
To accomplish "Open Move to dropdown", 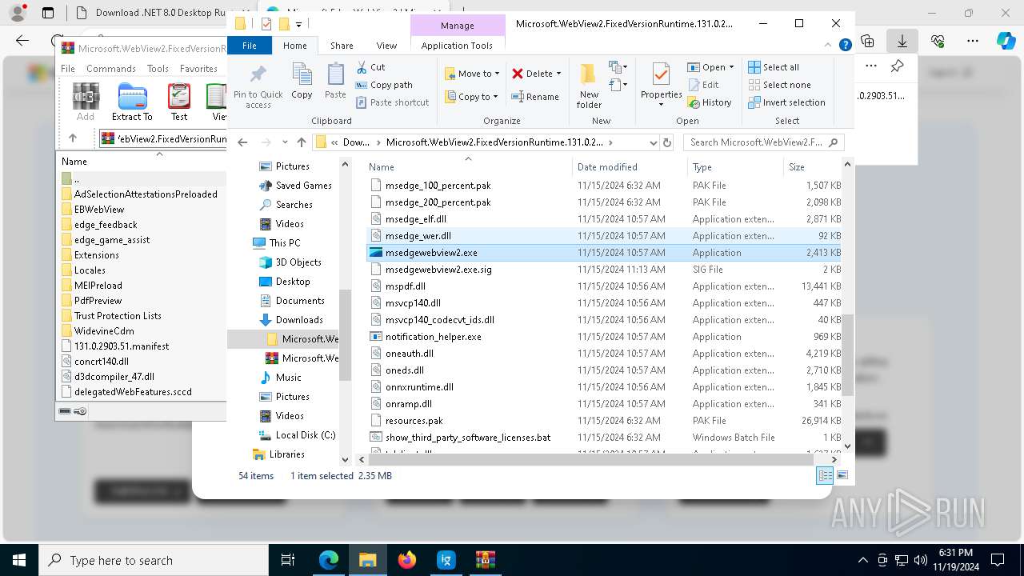I will (x=472, y=74).
